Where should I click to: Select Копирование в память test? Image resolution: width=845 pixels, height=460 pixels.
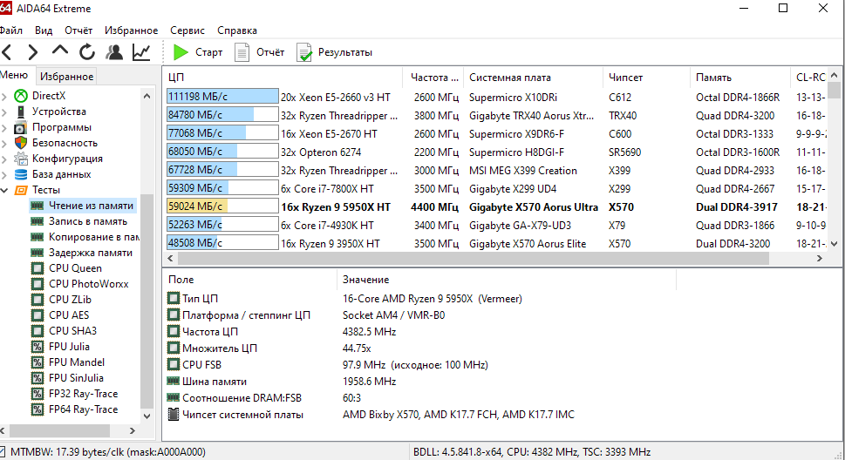[84, 237]
